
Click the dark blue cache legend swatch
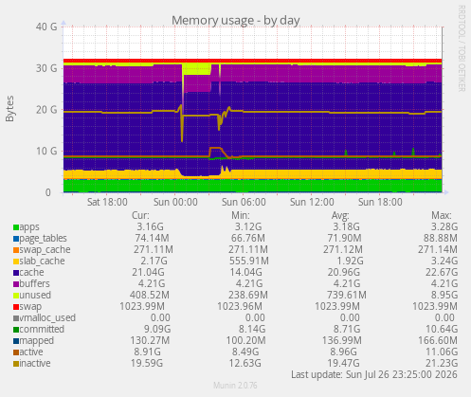16,273
